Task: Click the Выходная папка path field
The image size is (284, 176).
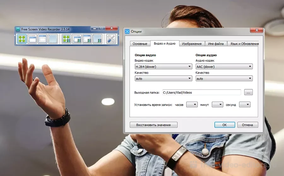Action: click(x=201, y=92)
